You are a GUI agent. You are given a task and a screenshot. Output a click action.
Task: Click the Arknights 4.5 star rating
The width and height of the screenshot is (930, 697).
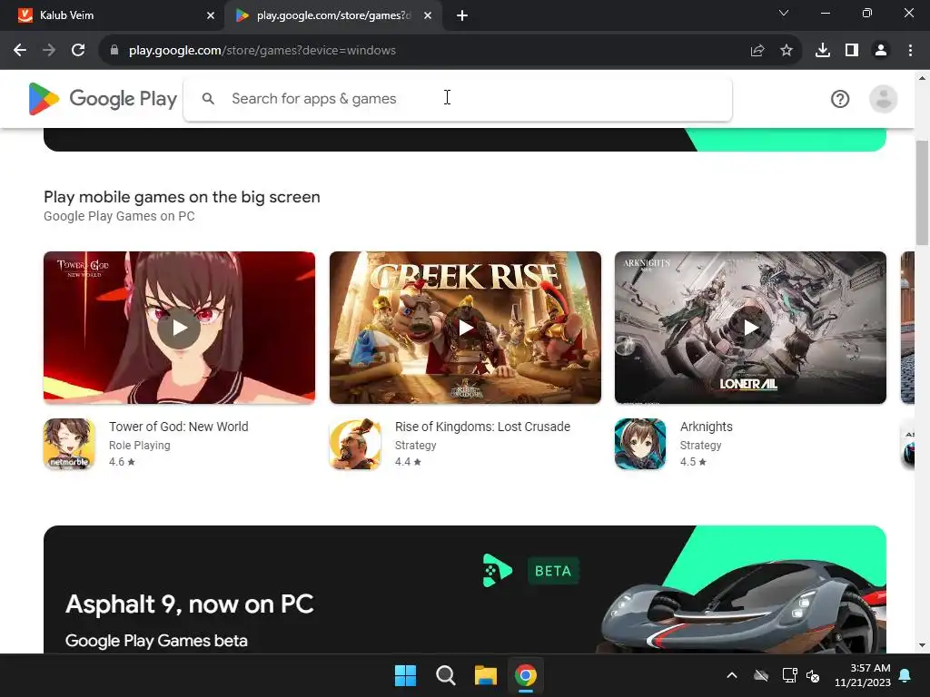pos(693,462)
